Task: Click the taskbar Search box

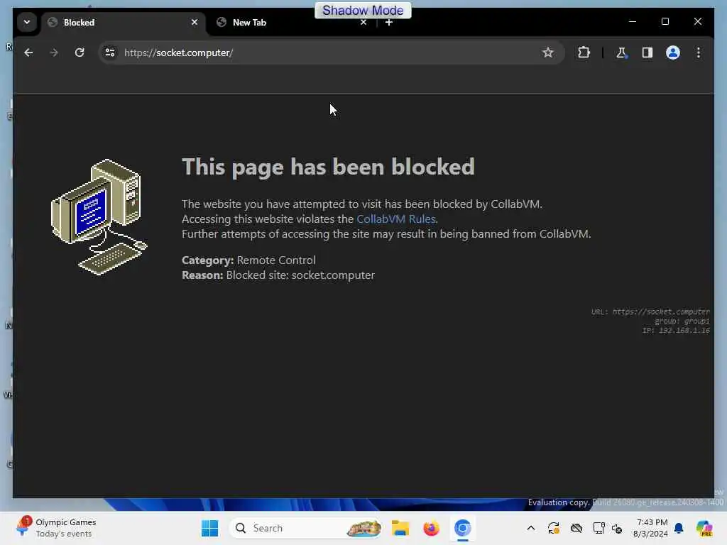Action: pos(306,528)
